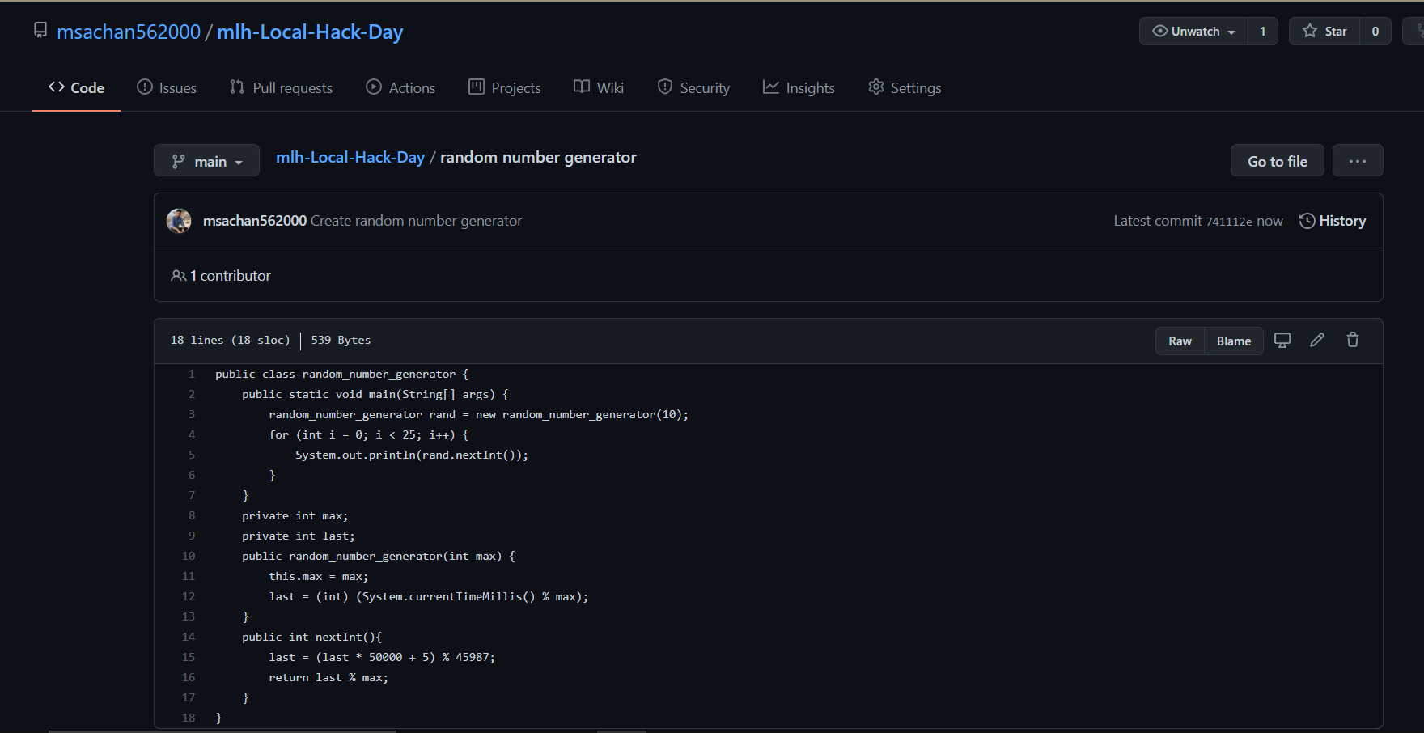This screenshot has height=733, width=1424.
Task: View file commit History
Action: 1333,221
